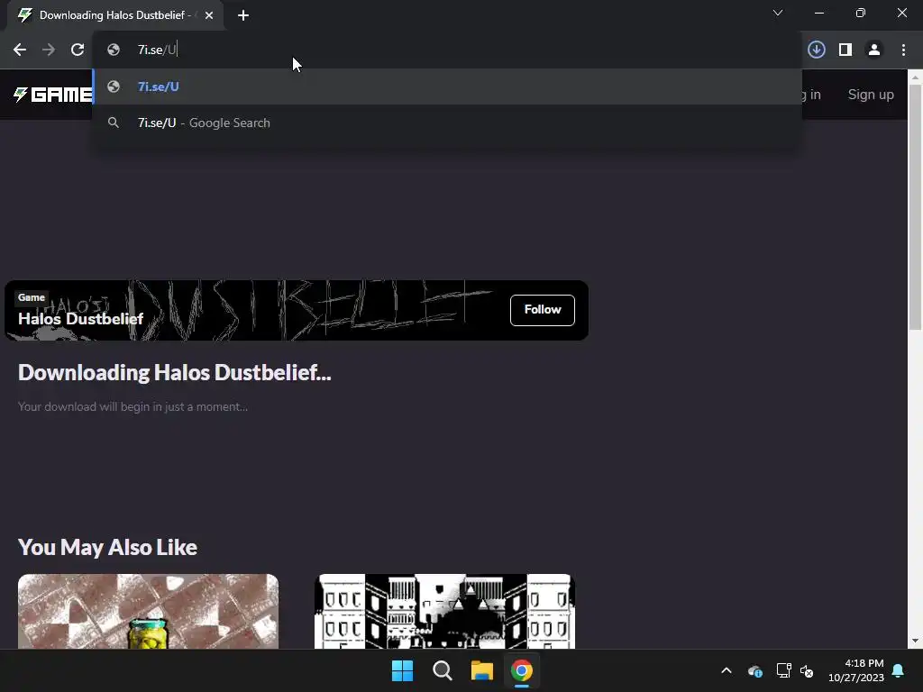Click the scrollbar down arrow
923x692 pixels.
(915, 641)
